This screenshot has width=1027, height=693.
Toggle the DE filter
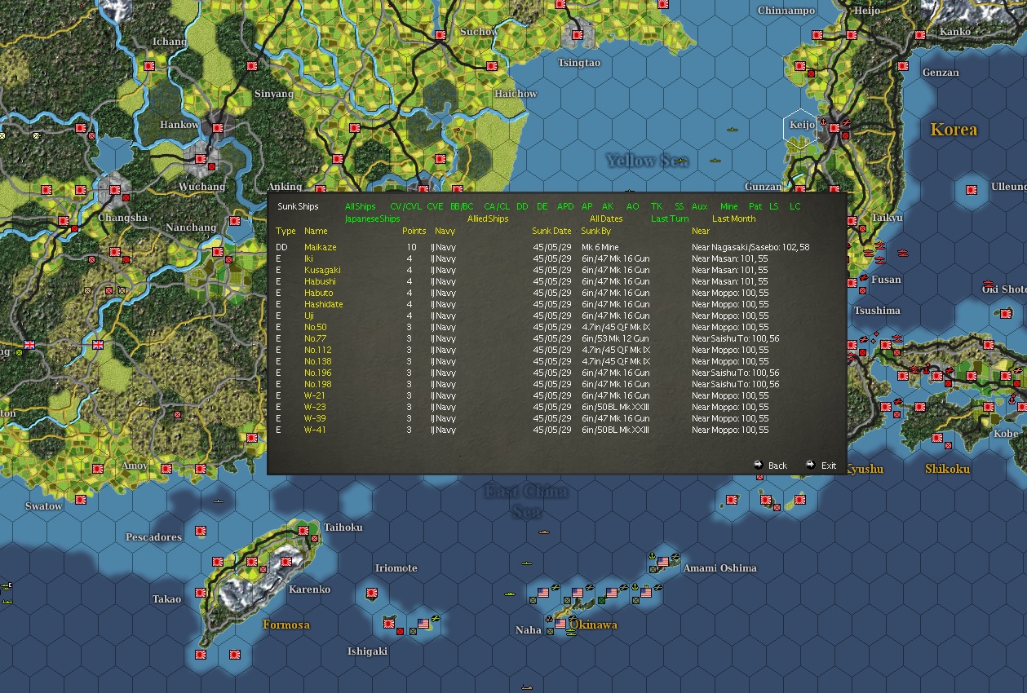(542, 207)
